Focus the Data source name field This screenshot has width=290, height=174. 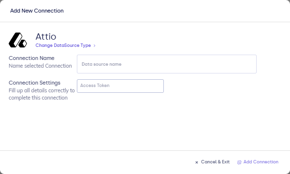[x=167, y=64]
